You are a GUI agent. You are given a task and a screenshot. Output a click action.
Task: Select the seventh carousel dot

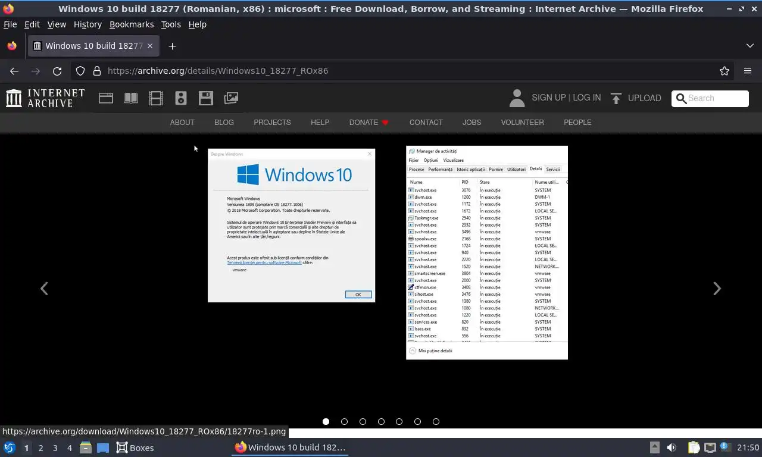point(436,421)
